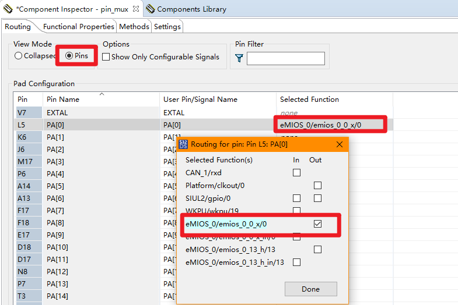This screenshot has height=305, width=458.
Task: Enable Show Only Configurable Signals checkbox
Action: click(106, 57)
